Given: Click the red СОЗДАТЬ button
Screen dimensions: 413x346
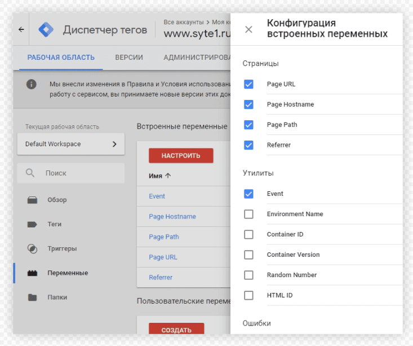Looking at the screenshot, I should [x=176, y=329].
